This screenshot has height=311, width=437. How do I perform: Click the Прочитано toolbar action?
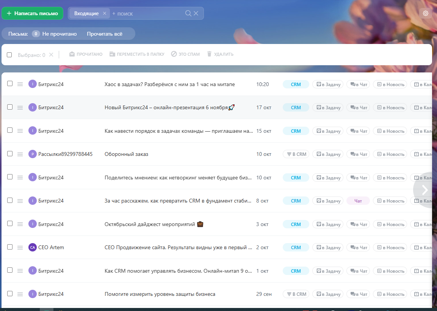[86, 54]
